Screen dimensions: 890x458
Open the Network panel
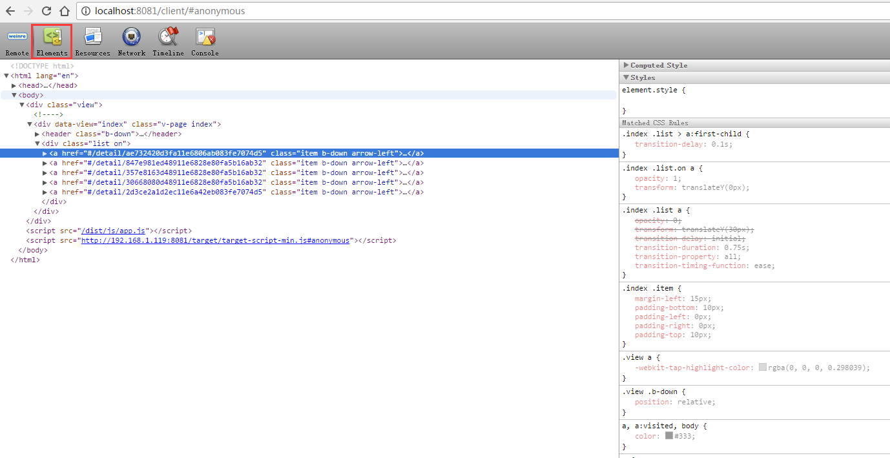pos(132,42)
